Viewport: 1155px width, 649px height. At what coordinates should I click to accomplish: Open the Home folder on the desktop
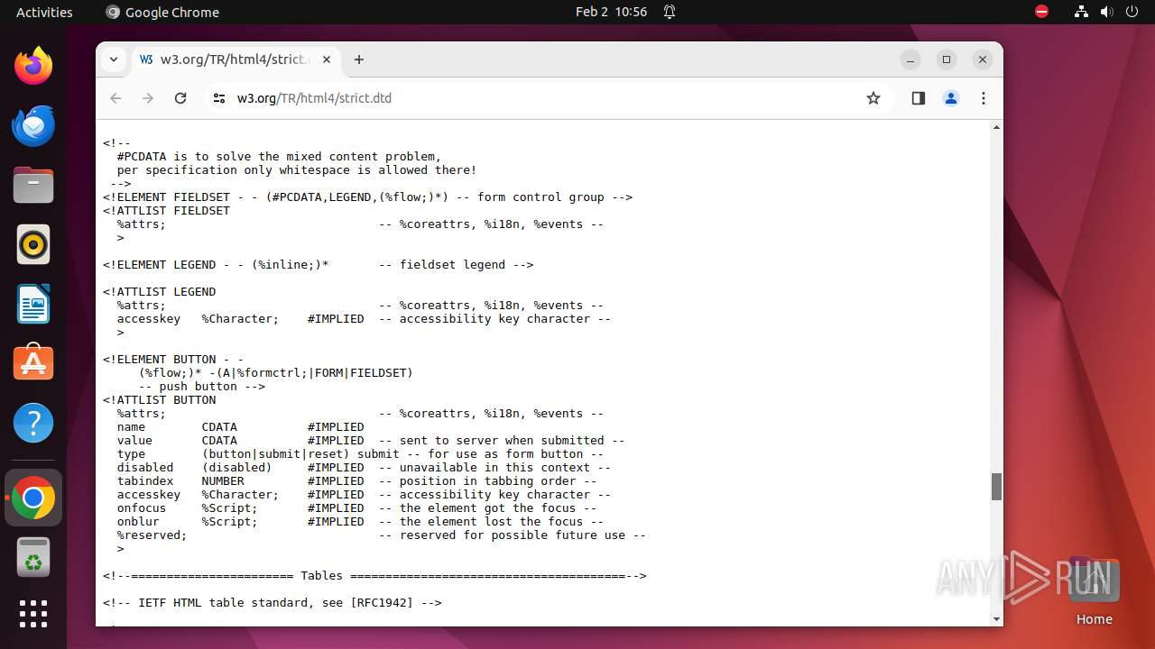point(1094,592)
